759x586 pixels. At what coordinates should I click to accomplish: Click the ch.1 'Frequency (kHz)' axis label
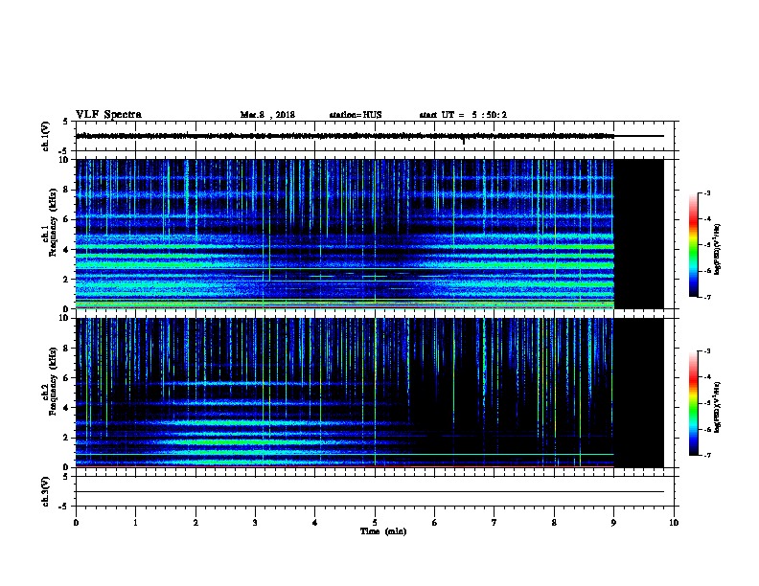(53, 223)
